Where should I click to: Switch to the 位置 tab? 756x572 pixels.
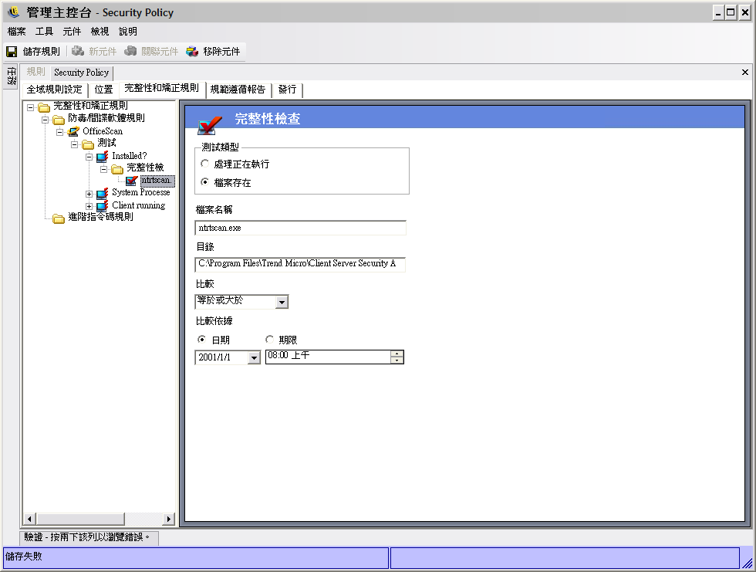(x=103, y=90)
